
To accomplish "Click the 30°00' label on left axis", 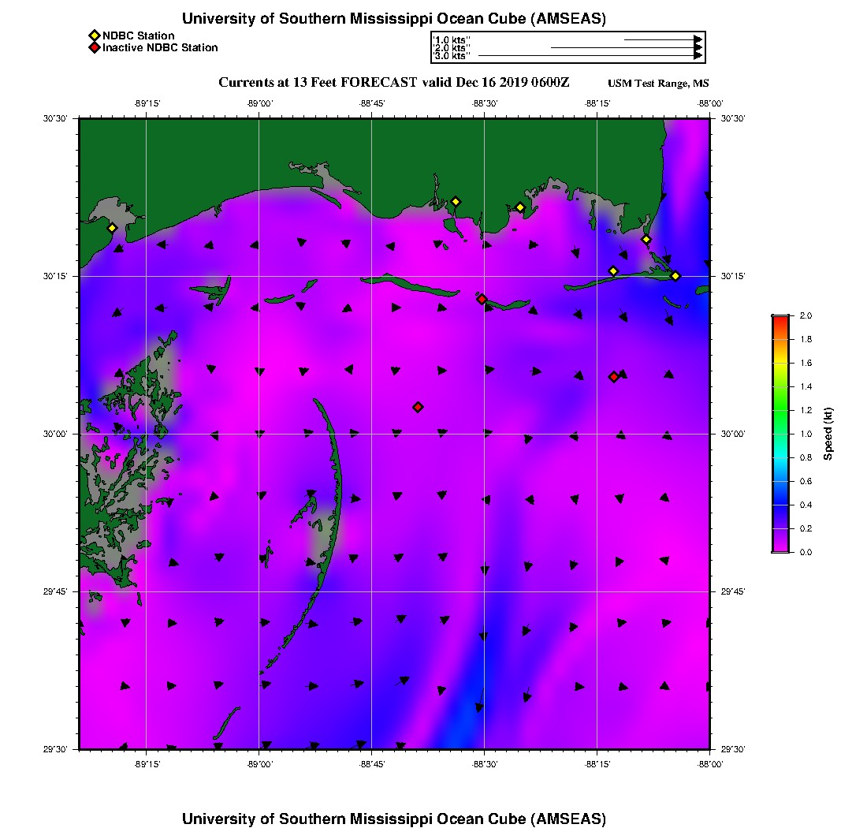I will 58,434.
